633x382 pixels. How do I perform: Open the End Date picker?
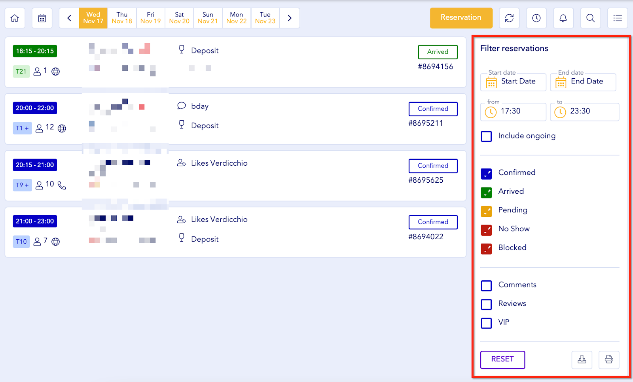click(x=583, y=82)
